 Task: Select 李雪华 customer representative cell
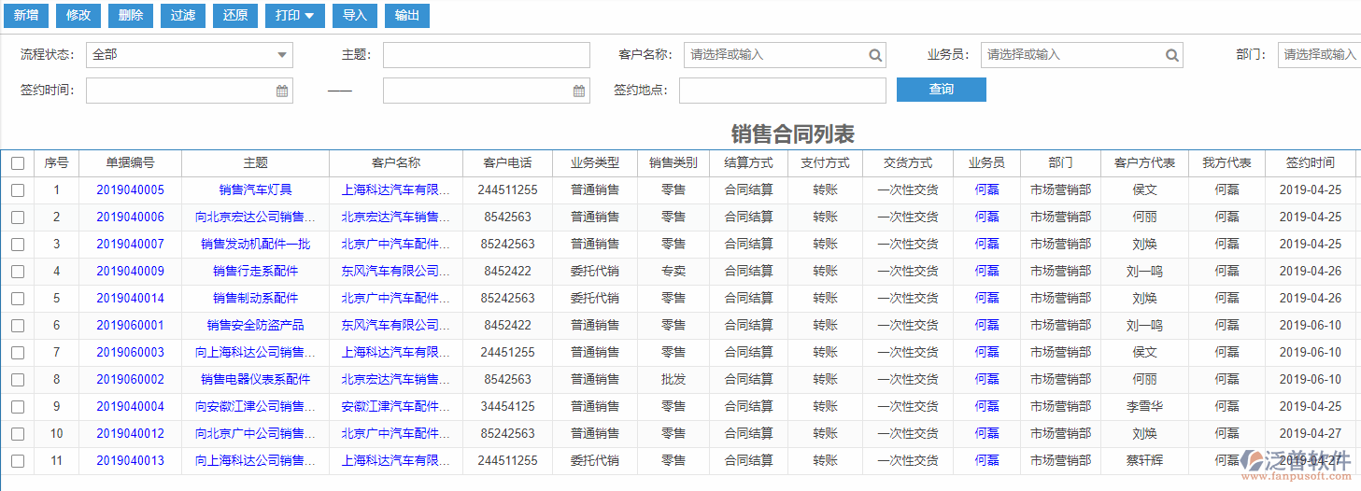1144,407
